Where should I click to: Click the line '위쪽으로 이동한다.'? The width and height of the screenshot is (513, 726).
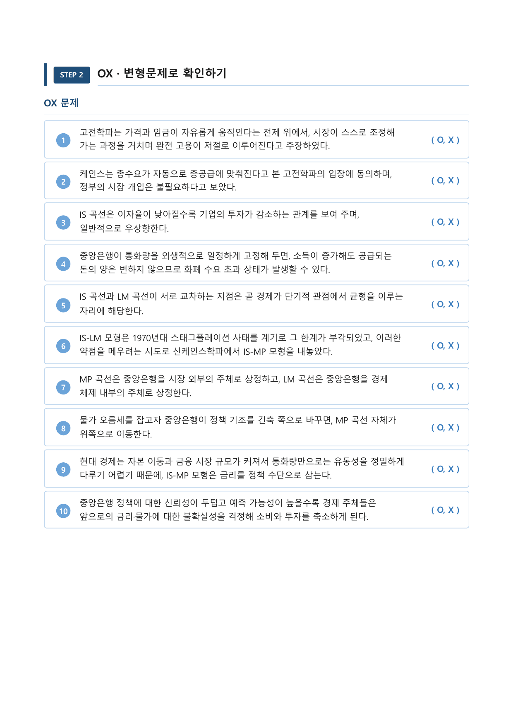coord(116,434)
